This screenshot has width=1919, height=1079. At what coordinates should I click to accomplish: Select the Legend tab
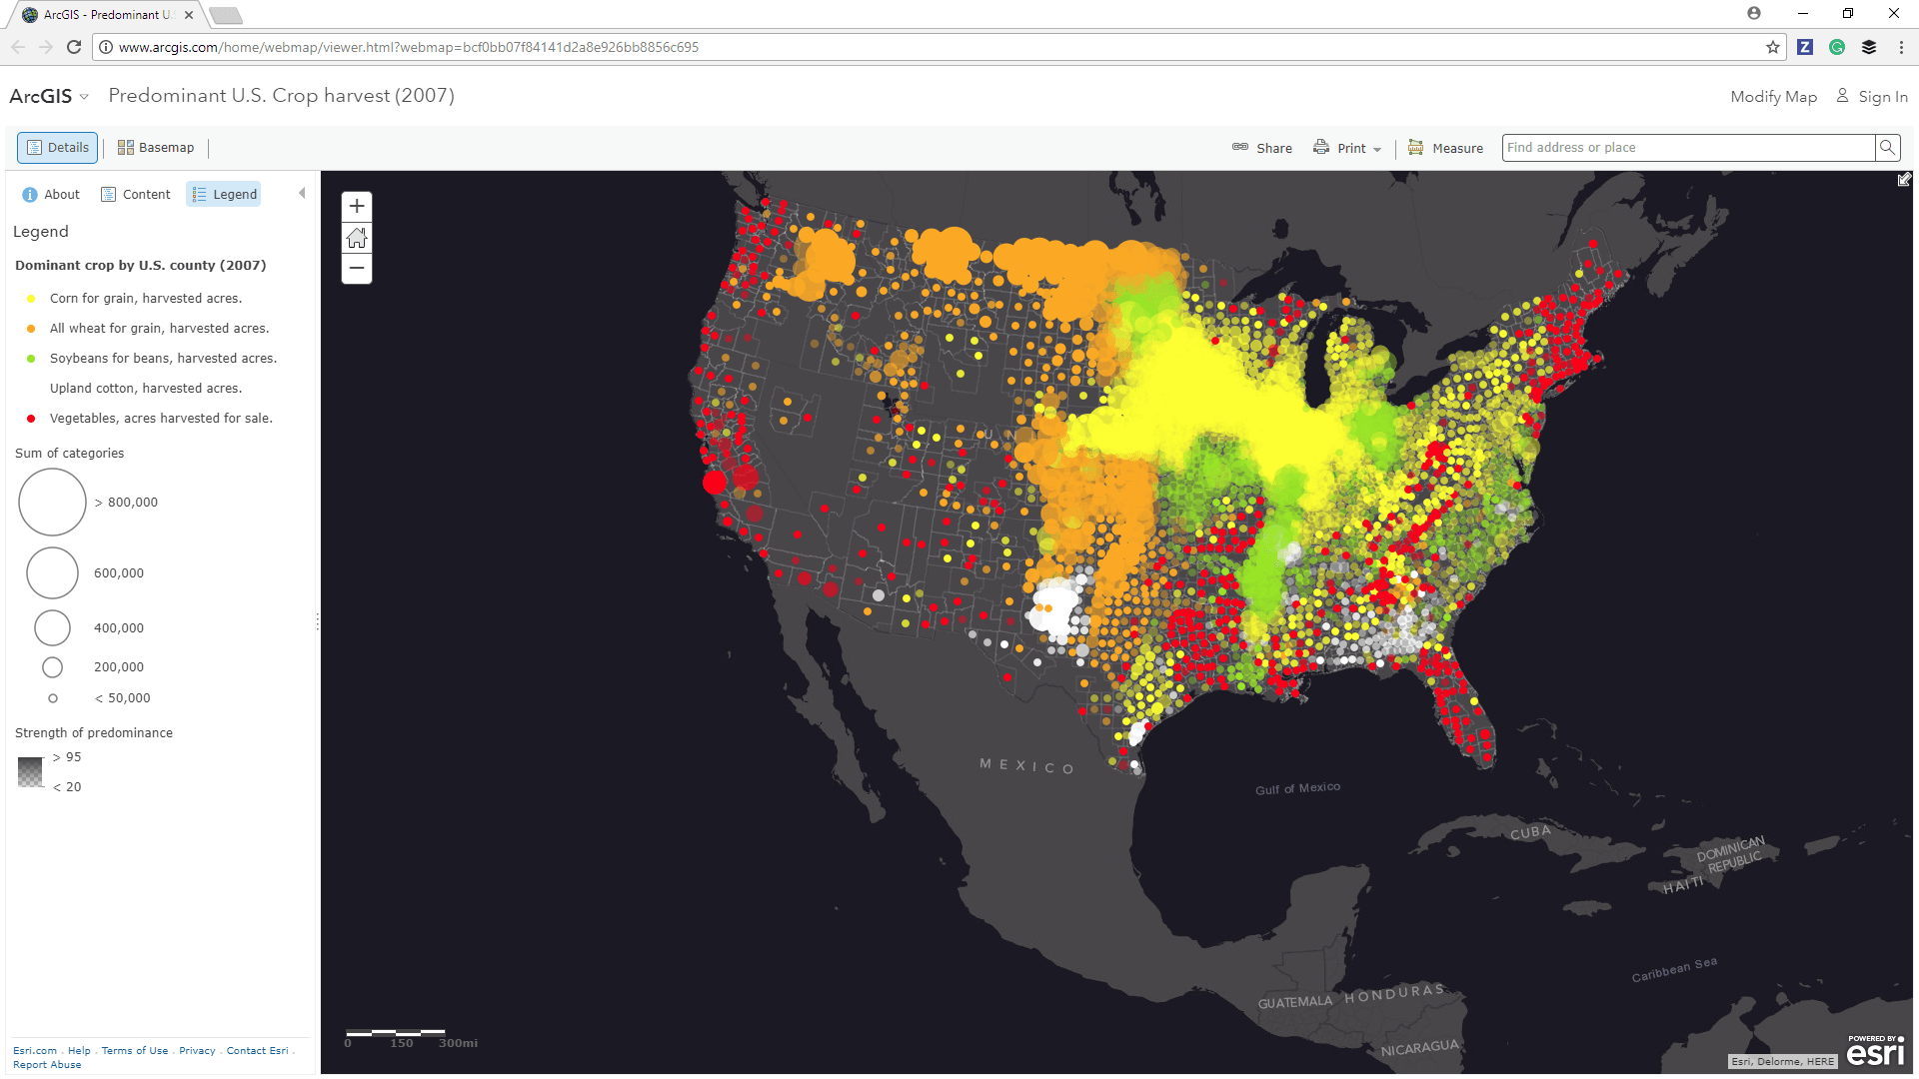224,195
